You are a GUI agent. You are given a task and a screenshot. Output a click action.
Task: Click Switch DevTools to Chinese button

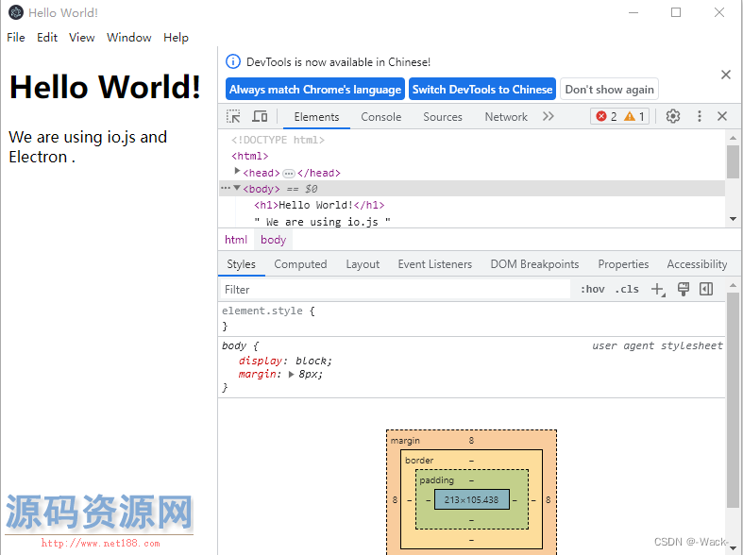pos(482,89)
